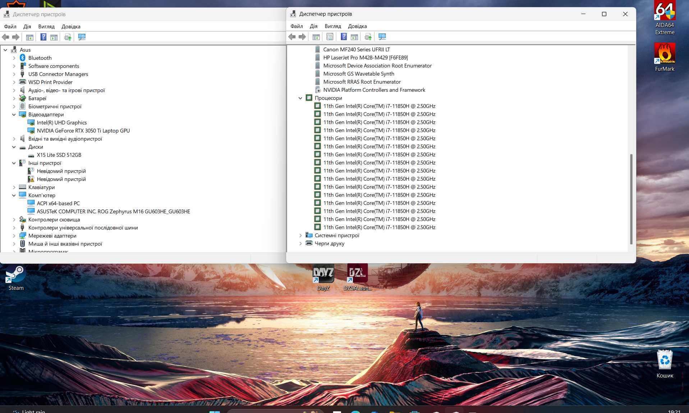Select X15 Lite SSD 512GB disk
The image size is (689, 413).
tap(59, 155)
